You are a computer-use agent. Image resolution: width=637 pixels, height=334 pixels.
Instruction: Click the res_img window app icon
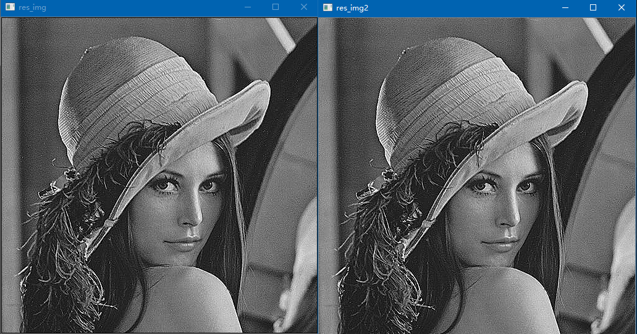pos(10,7)
